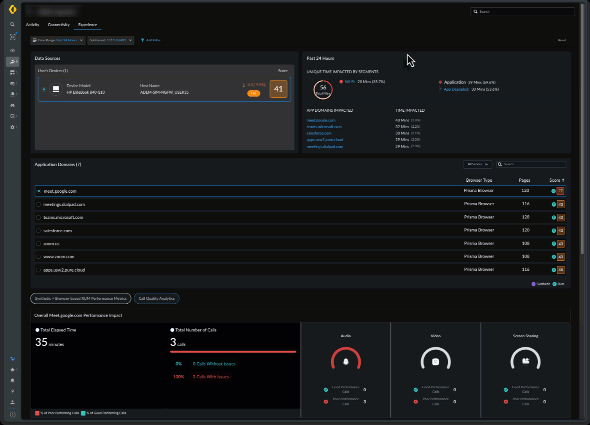Expand the sidebar with the circled arrow

(x=12, y=414)
